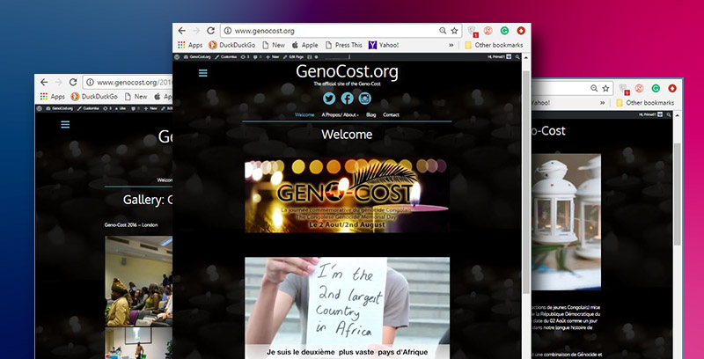The image size is (704, 359).
Task: Click '+ New' in the front window WordPress admin bar
Action: pyautogui.click(x=273, y=57)
